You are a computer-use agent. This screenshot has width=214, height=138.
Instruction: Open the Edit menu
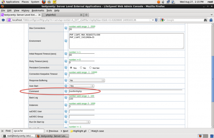pyautogui.click(x=9, y=10)
